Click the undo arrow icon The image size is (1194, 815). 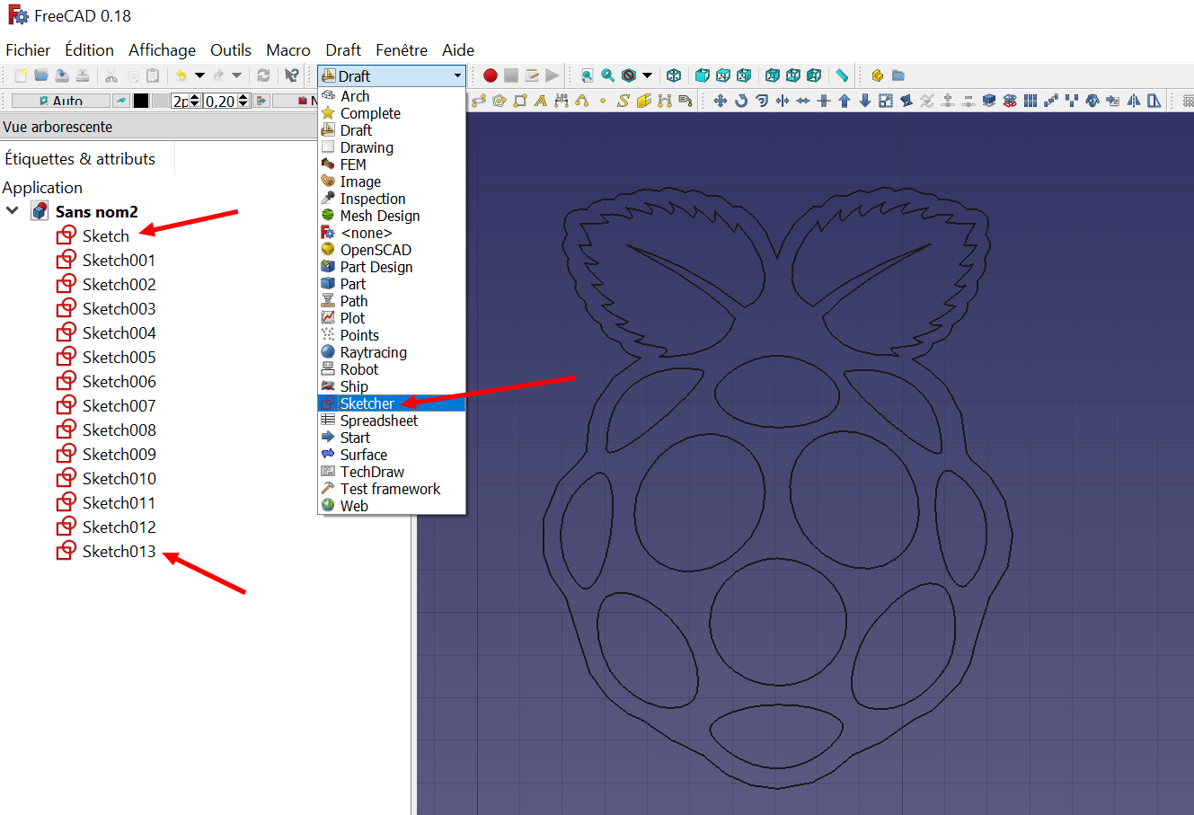tap(181, 75)
